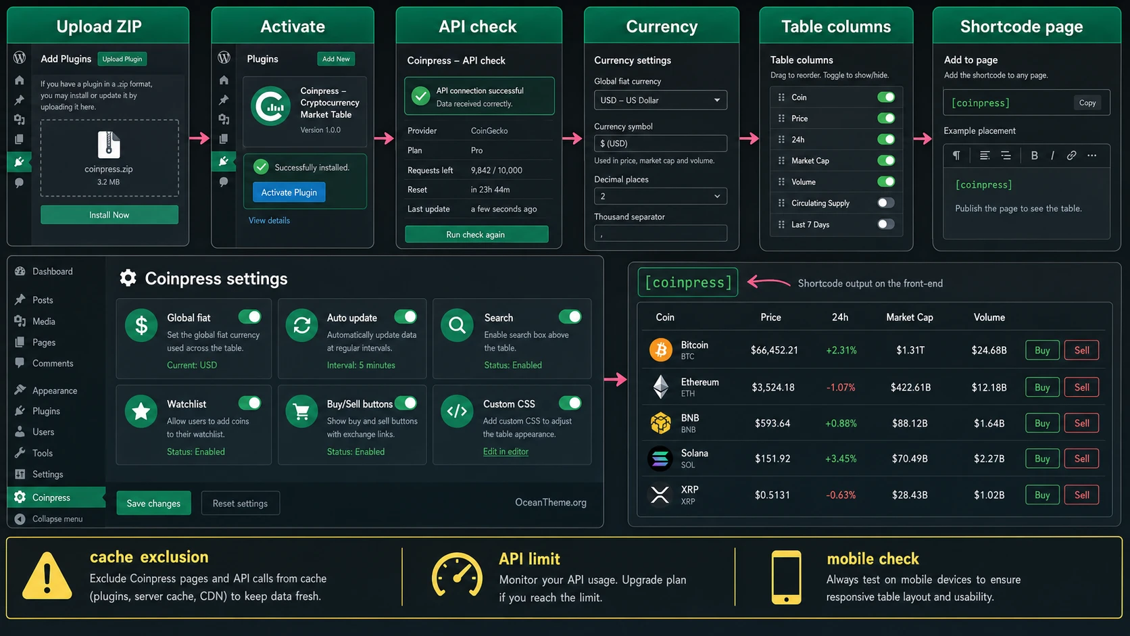Enable the Circulating Supply column
This screenshot has width=1130, height=636.
coord(886,203)
